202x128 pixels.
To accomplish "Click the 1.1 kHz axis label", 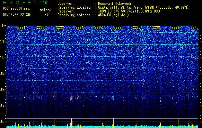I will 3,42.
